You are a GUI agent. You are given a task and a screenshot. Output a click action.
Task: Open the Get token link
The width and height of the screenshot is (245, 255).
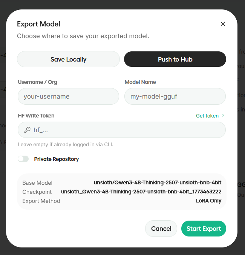(207, 116)
